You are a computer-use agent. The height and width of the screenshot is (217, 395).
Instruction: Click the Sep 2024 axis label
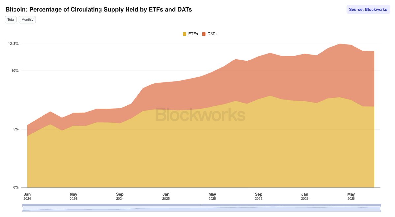(x=120, y=196)
